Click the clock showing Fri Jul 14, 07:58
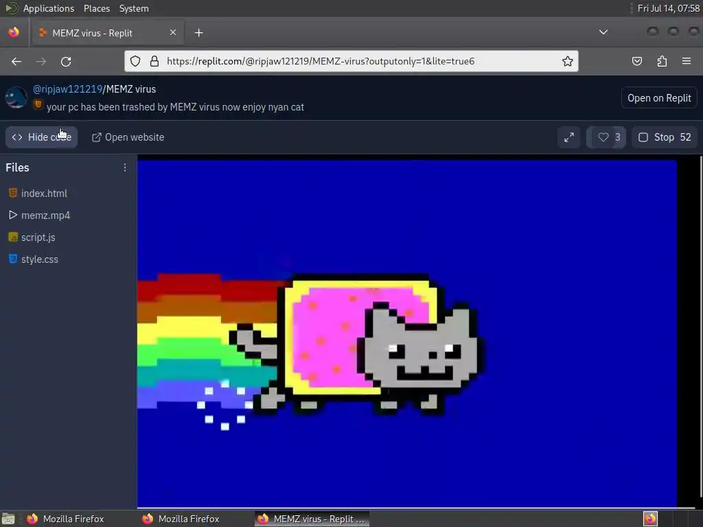 coord(669,8)
